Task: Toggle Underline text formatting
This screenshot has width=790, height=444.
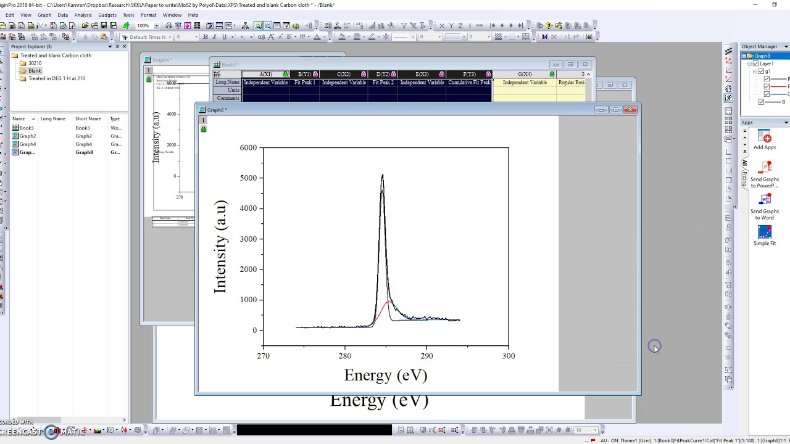Action: [x=224, y=37]
